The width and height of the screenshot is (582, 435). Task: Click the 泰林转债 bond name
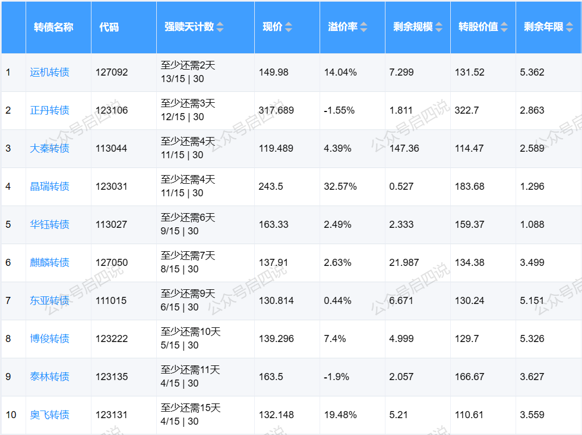coord(50,377)
